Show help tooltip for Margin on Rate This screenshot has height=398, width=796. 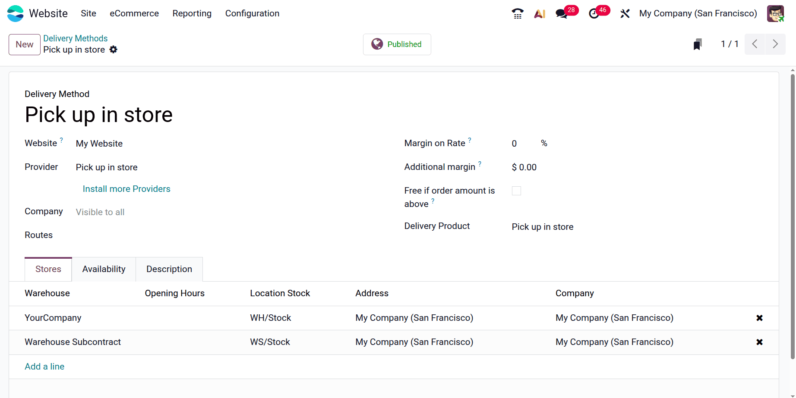[x=470, y=140]
